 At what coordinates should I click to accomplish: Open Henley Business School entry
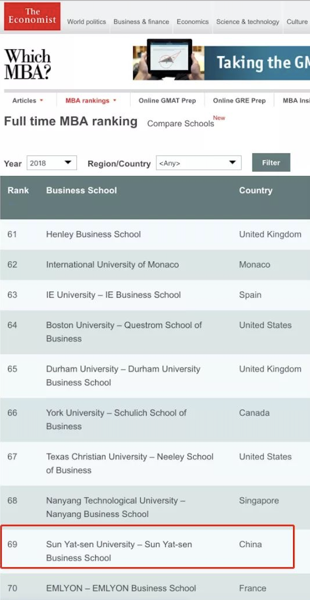[x=93, y=234]
